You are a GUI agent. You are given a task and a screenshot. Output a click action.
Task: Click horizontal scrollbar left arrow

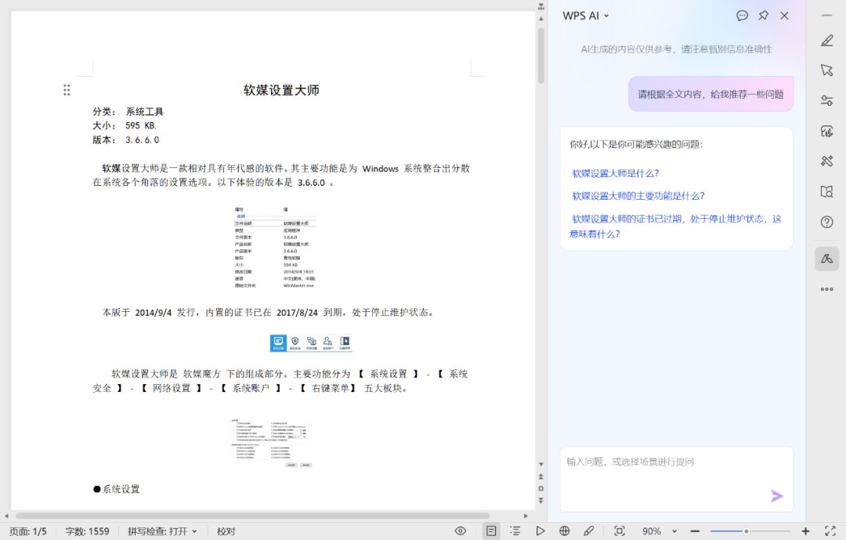pyautogui.click(x=6, y=516)
